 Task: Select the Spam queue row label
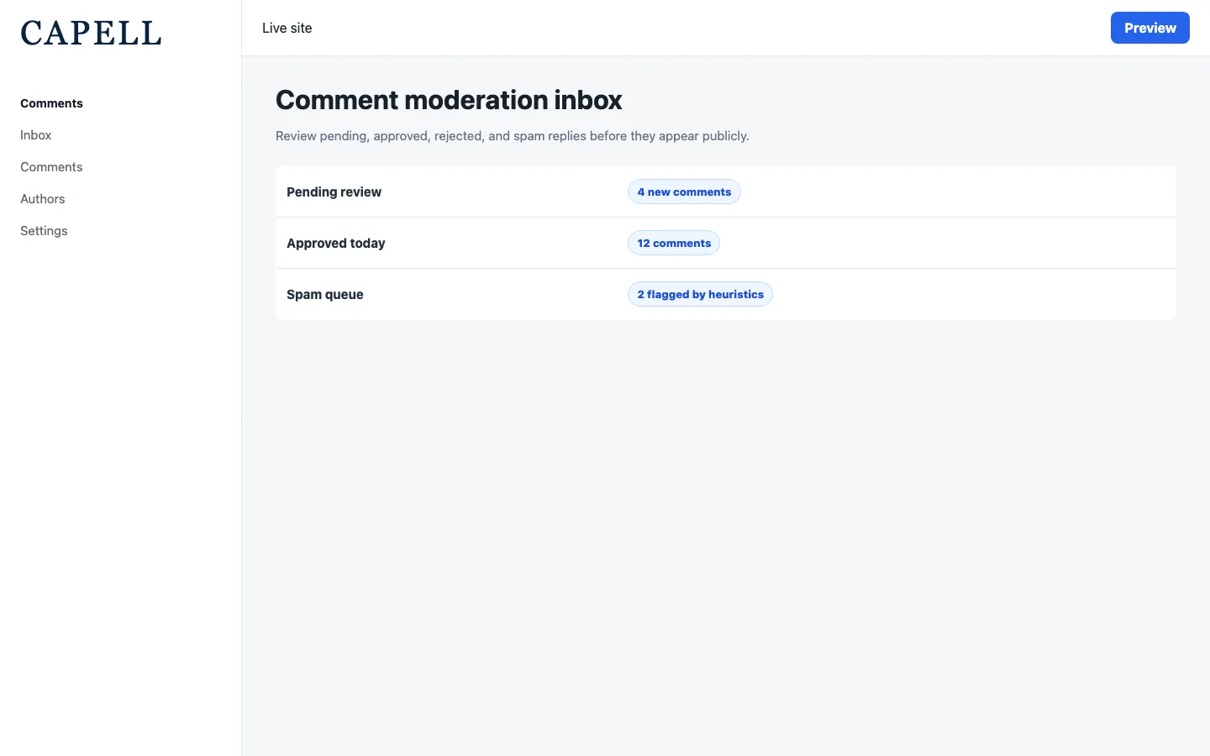[x=325, y=294]
